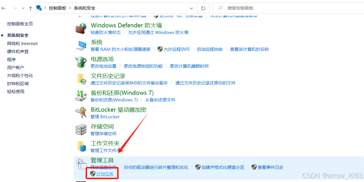Open the 电源选项 heading
Viewport: 364px width, 182px height.
pos(102,59)
